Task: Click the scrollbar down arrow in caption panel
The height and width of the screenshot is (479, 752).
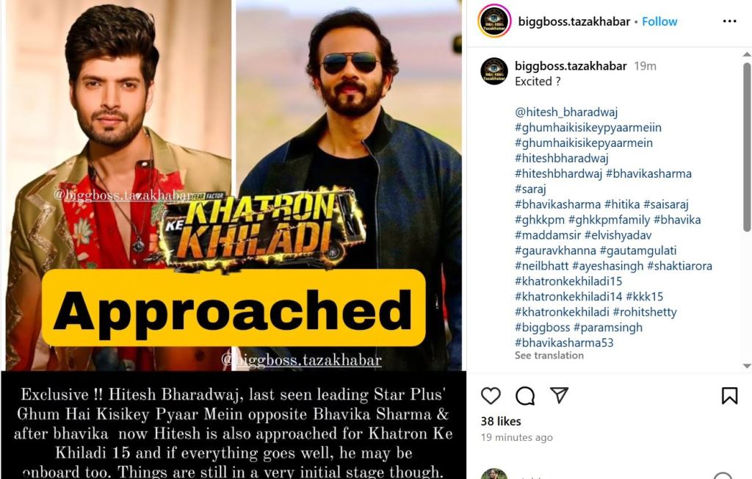Action: [747, 366]
